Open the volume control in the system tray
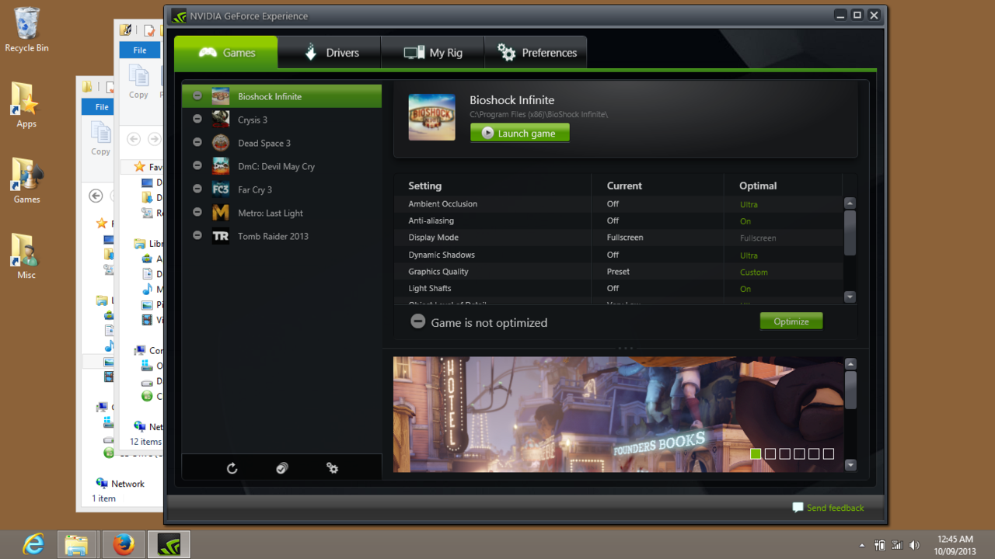 [x=914, y=545]
